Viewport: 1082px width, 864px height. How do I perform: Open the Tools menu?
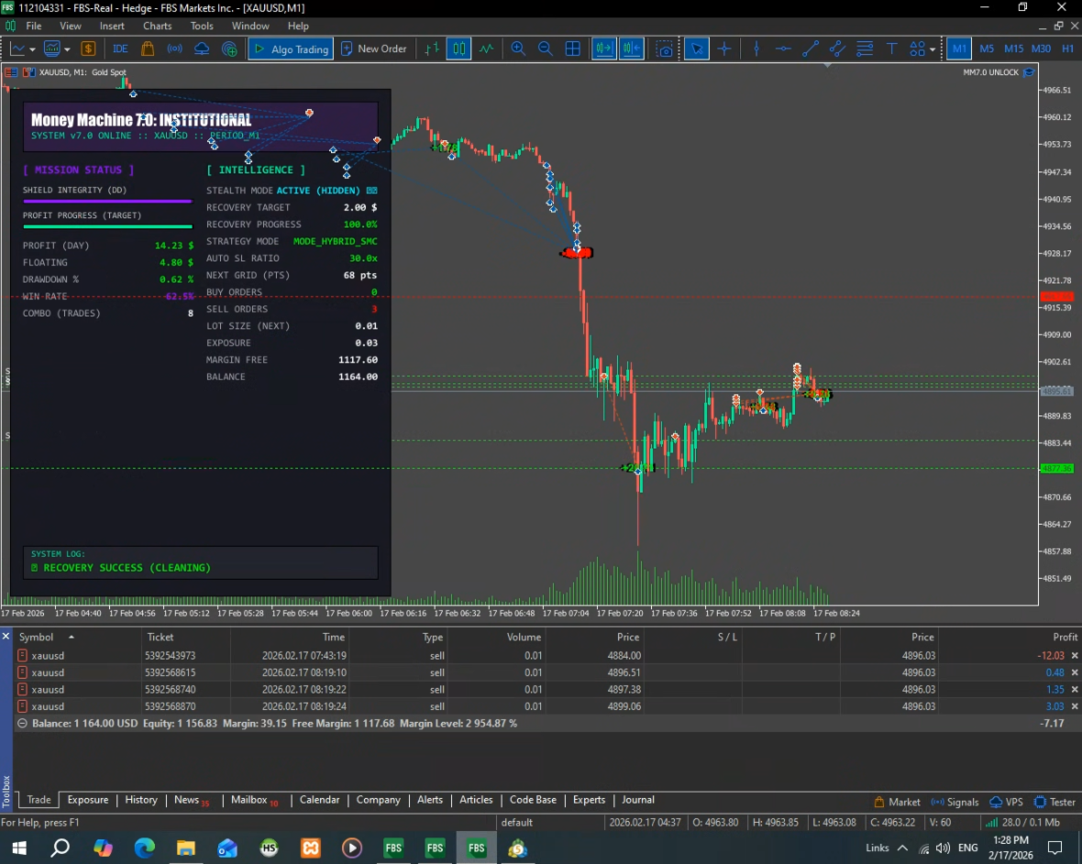tap(202, 27)
